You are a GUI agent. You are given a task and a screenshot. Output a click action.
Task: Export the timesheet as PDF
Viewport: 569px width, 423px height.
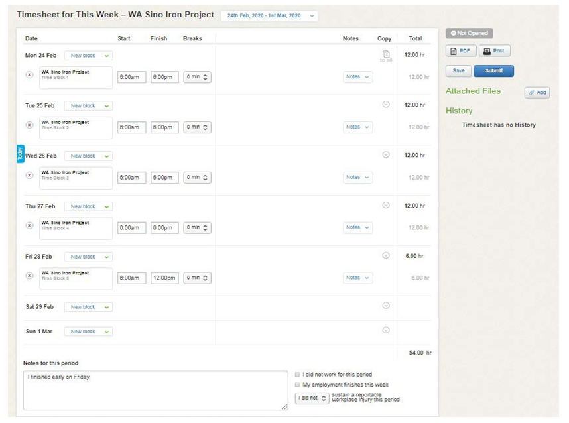(x=461, y=51)
